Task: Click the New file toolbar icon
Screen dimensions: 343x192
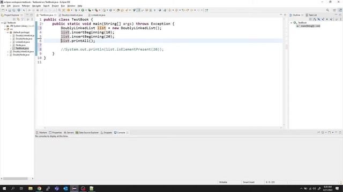Action: 3,10
